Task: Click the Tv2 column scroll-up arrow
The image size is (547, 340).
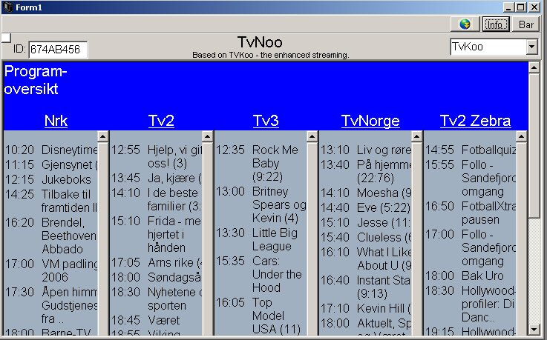Action: coord(207,136)
